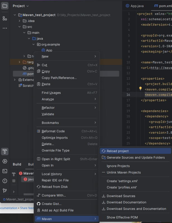The height and width of the screenshot is (223, 172).
Task: Click the Download Documentation arrow icon
Action: 104,202
